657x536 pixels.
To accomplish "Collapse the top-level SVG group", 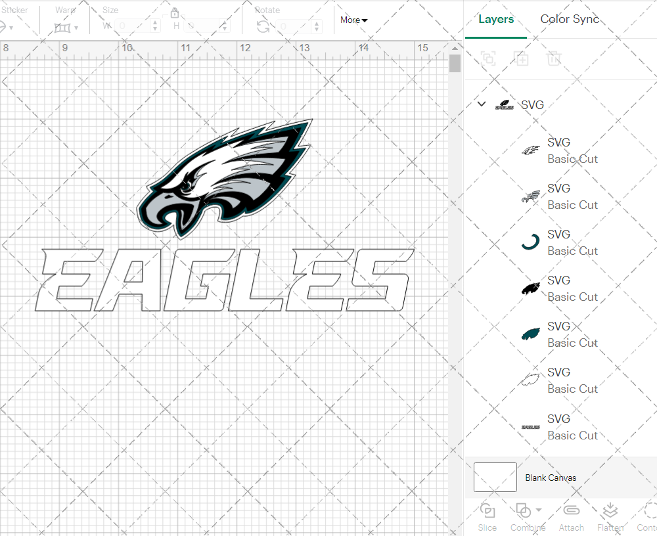I will (x=482, y=104).
